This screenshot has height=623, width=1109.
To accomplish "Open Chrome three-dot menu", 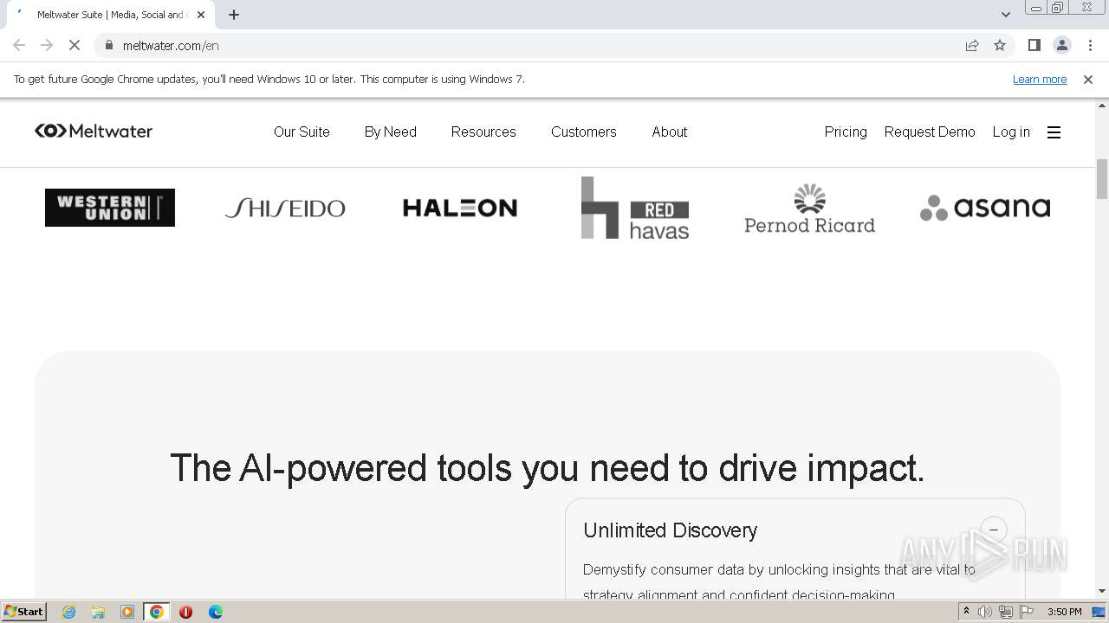I will (1090, 45).
